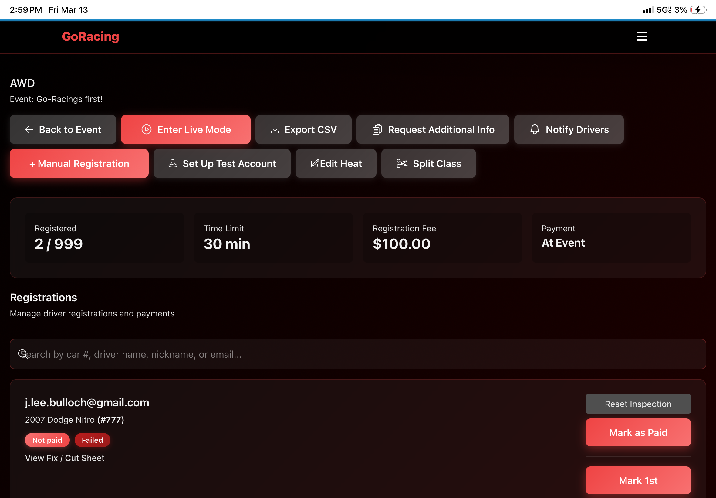Focus the registrations search field
The width and height of the screenshot is (716, 498).
(x=358, y=354)
